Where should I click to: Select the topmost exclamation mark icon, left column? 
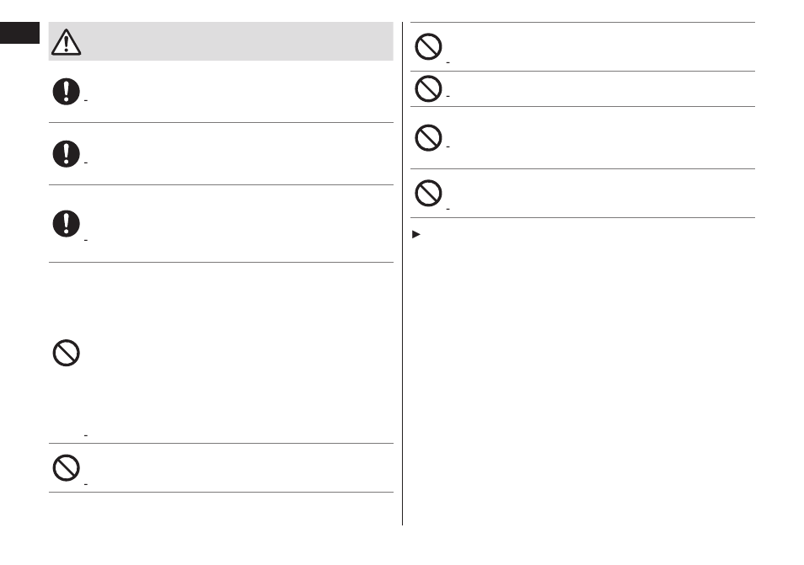66,92
